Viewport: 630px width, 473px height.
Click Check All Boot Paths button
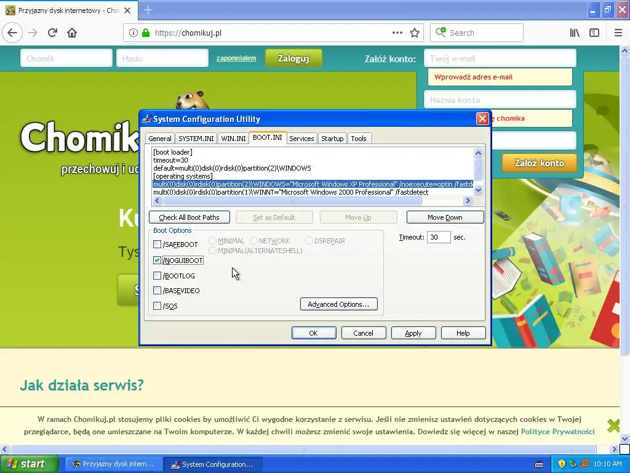(x=189, y=217)
